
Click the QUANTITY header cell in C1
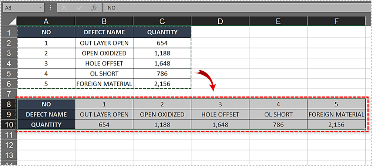point(162,32)
